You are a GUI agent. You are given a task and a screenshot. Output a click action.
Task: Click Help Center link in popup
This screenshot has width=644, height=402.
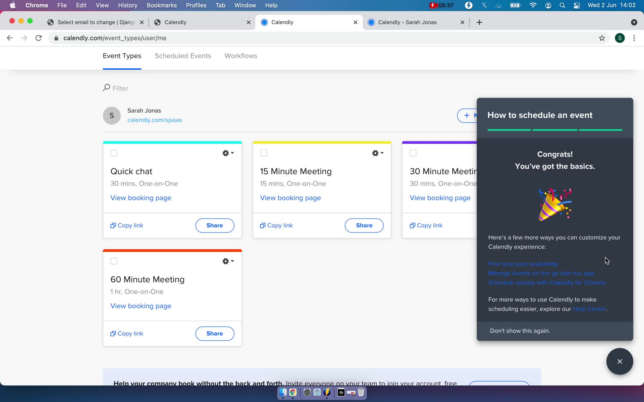[590, 309]
